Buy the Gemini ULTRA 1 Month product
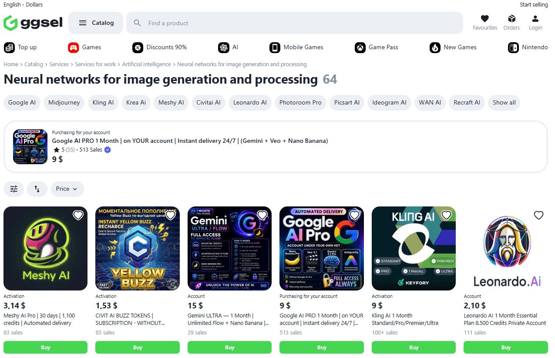This screenshot has height=358, width=555. (229, 347)
